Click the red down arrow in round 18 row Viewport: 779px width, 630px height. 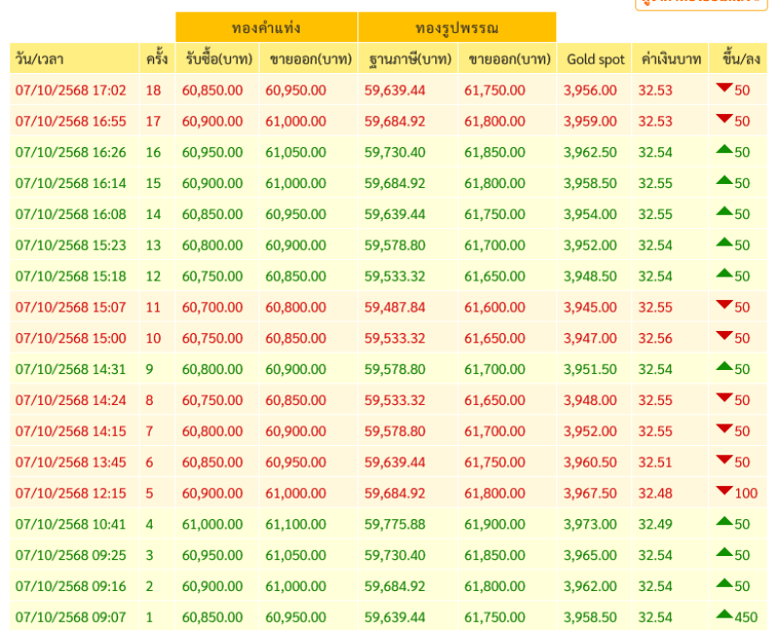723,89
